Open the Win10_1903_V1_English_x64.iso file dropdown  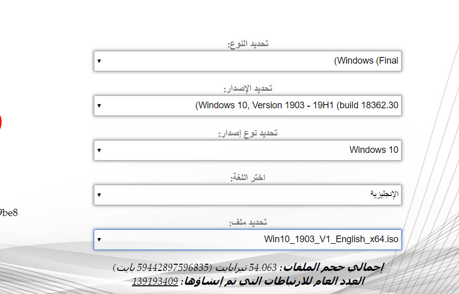[248, 239]
